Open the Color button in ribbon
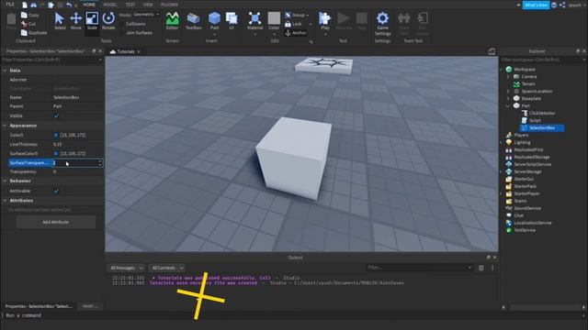Image resolution: width=588 pixels, height=330 pixels. click(x=274, y=21)
